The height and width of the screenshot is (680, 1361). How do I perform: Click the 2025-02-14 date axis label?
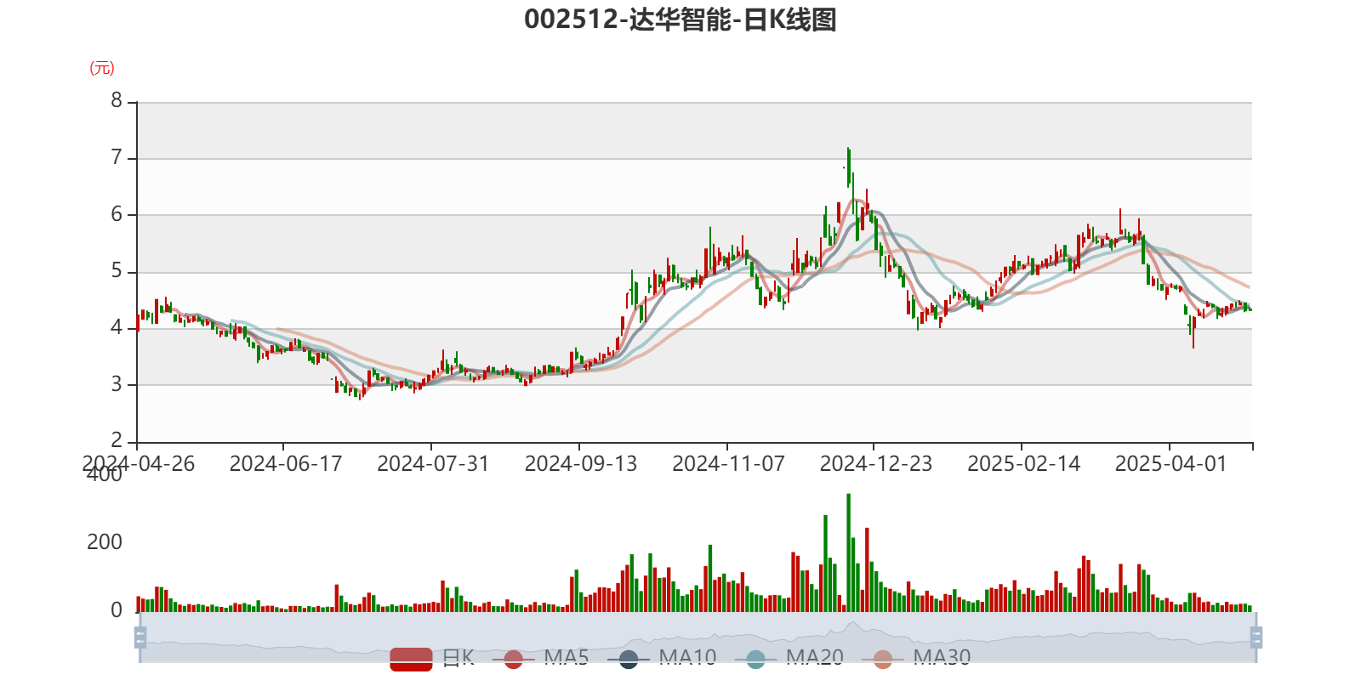pos(1023,463)
